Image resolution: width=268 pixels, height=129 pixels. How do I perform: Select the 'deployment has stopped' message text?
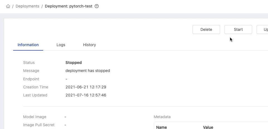point(88,71)
